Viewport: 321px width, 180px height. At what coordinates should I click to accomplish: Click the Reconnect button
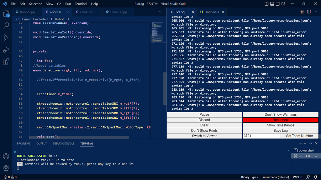281,120
